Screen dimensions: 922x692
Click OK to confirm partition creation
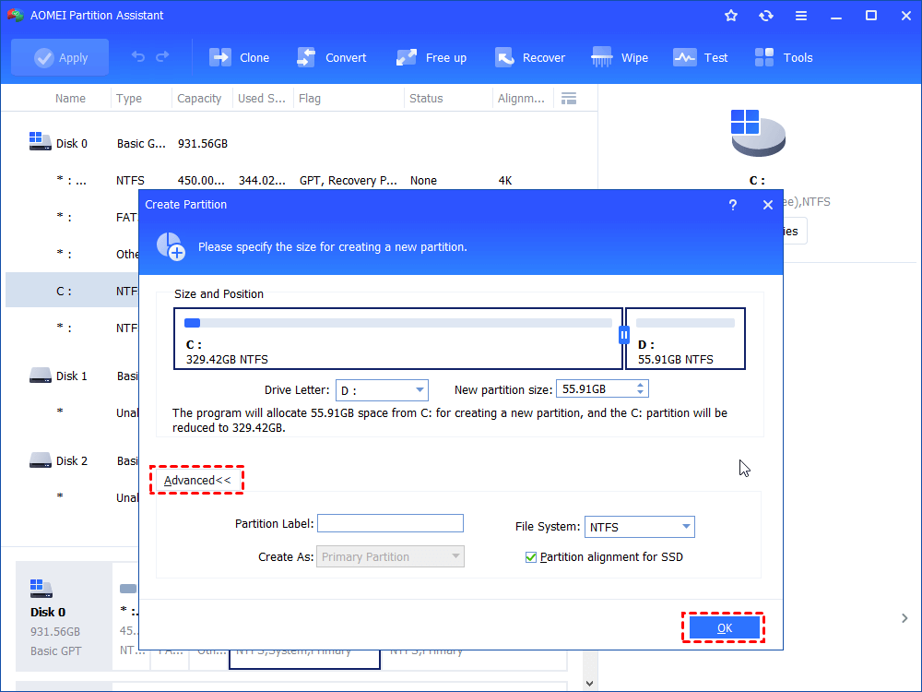724,628
